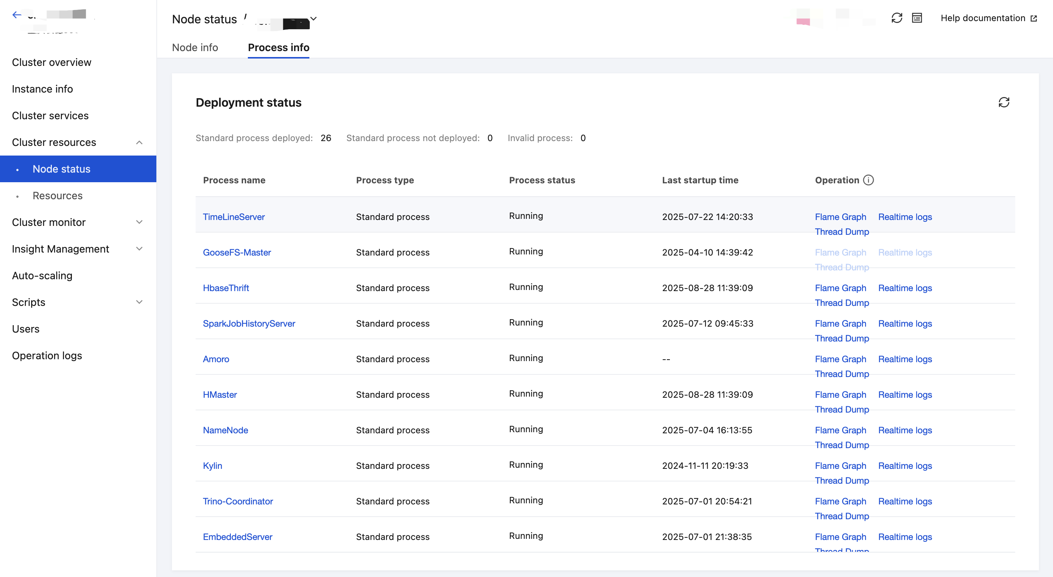The height and width of the screenshot is (577, 1053).
Task: Expand the Insight Management section
Action: 139,249
